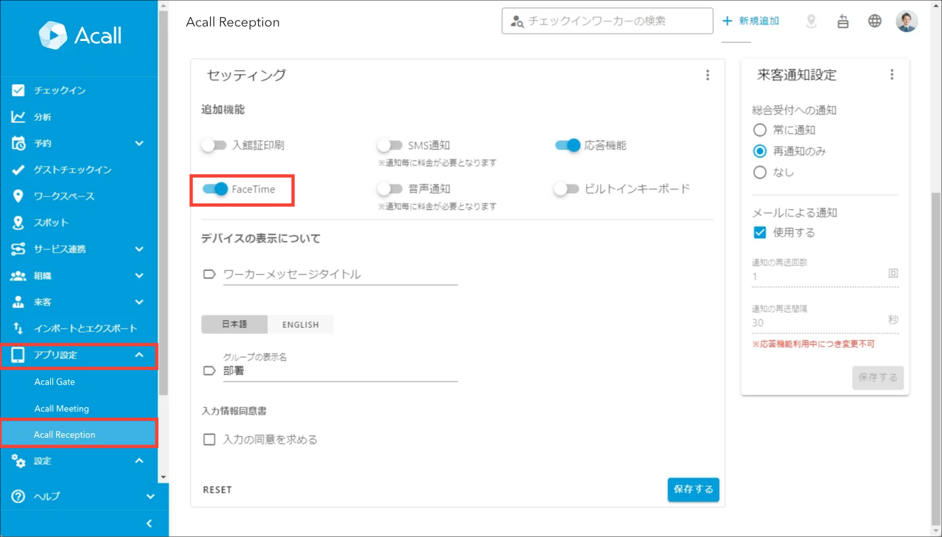Image resolution: width=942 pixels, height=537 pixels.
Task: Open the セッティング three-dot menu
Action: [x=707, y=75]
